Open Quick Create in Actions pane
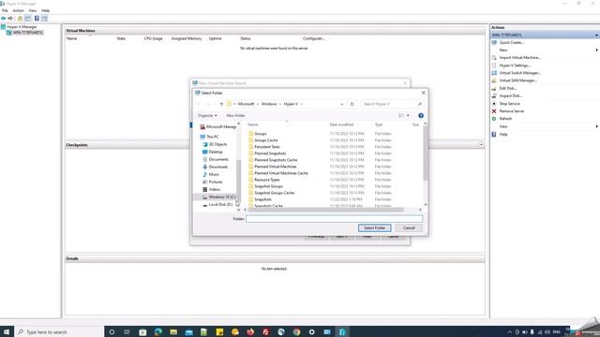The width and height of the screenshot is (600, 337). [511, 42]
